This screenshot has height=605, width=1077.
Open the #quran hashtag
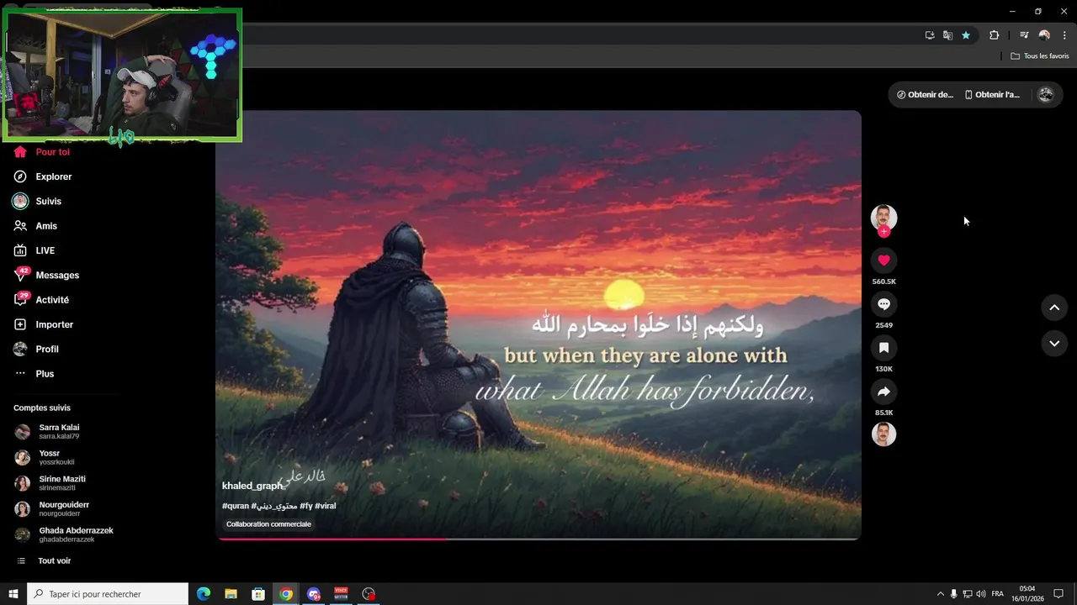pos(236,506)
